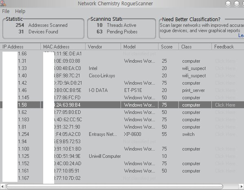
Task: Sort by Vendor column header
Action: pos(103,47)
